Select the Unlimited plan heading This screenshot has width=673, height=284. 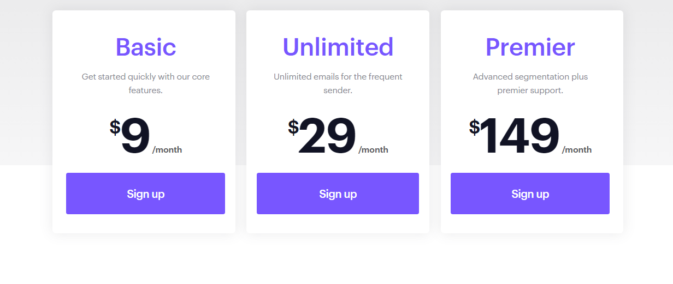pyautogui.click(x=338, y=47)
